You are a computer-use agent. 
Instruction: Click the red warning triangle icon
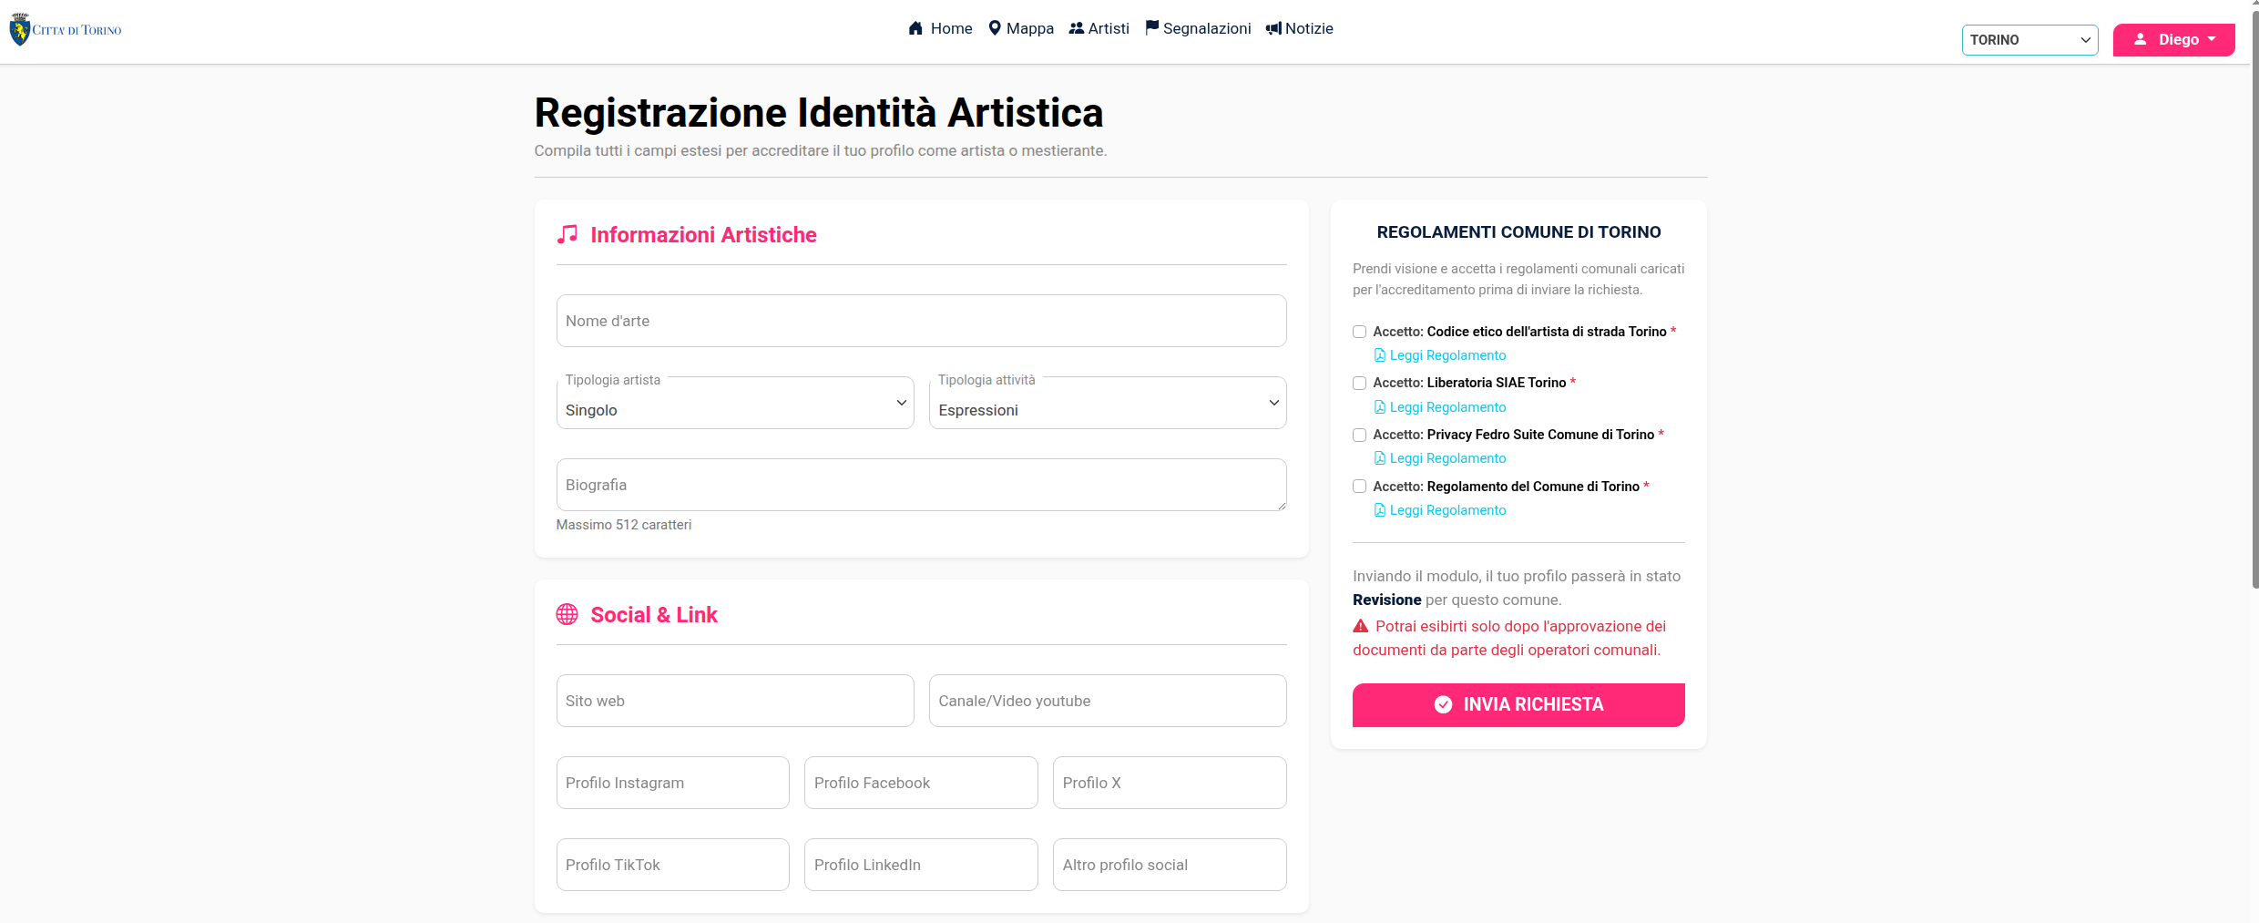pyautogui.click(x=1361, y=626)
